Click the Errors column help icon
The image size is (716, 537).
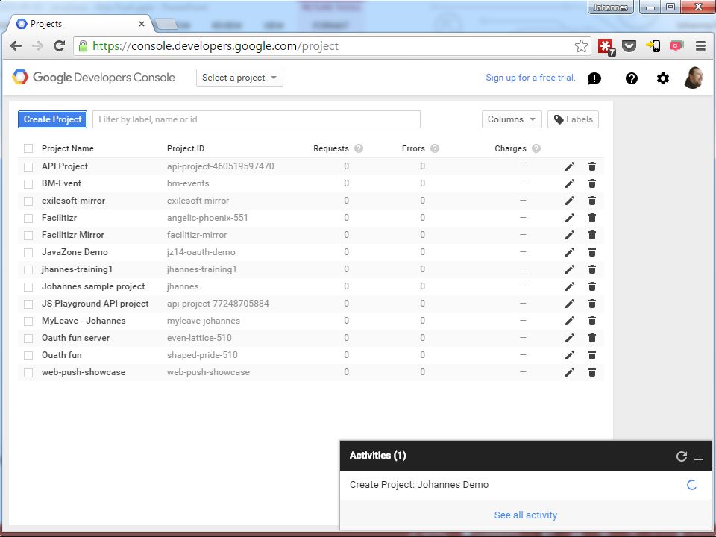click(x=435, y=148)
